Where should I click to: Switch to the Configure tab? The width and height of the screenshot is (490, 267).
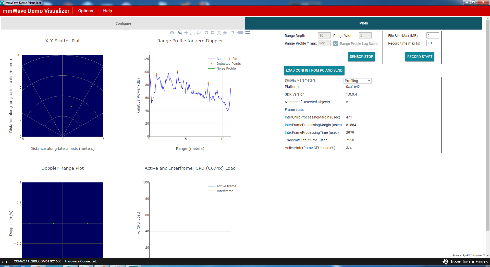pos(123,23)
